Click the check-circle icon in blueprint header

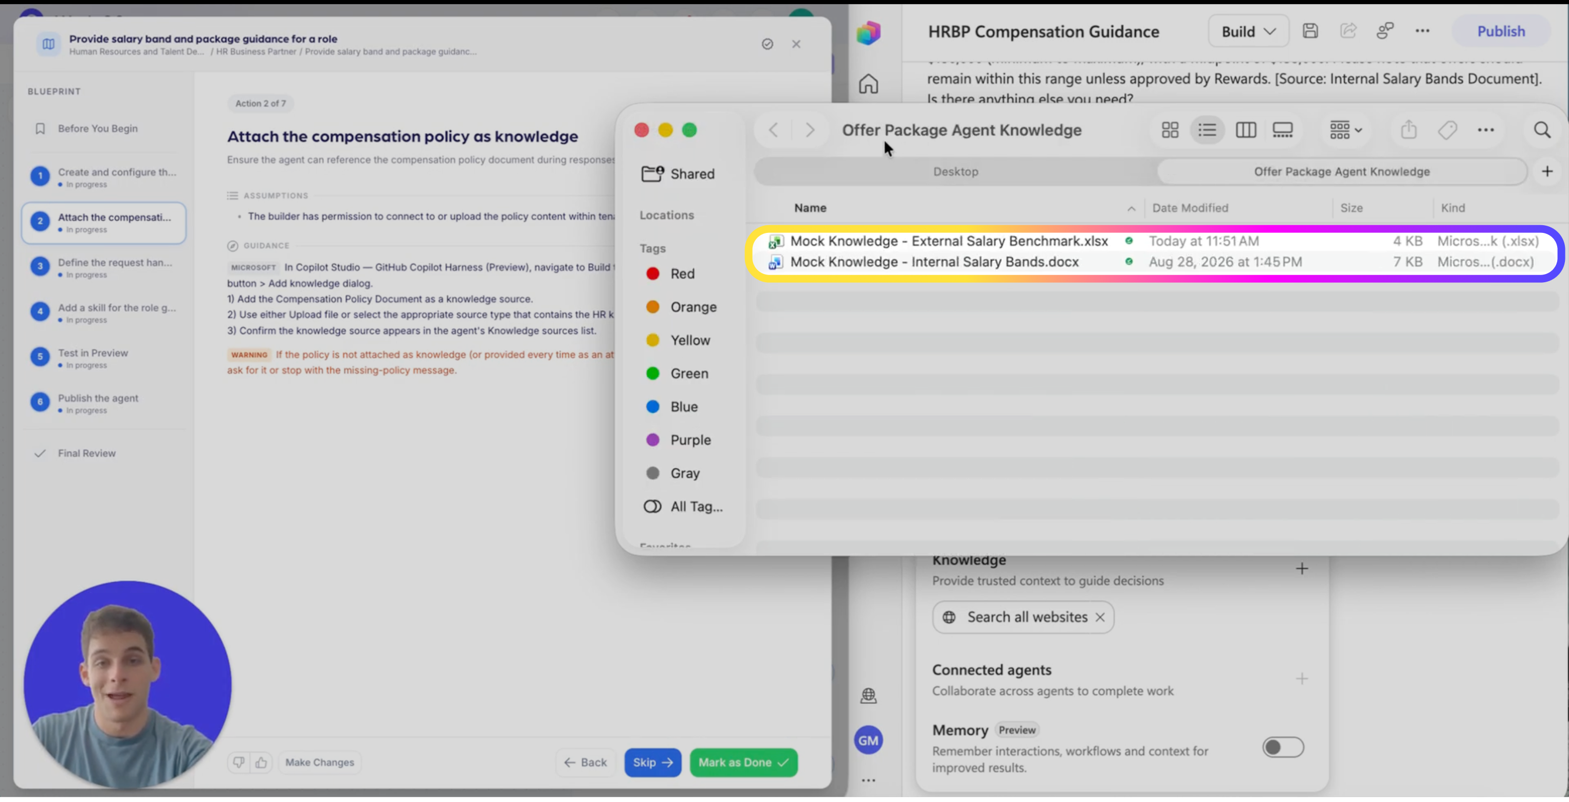(768, 44)
